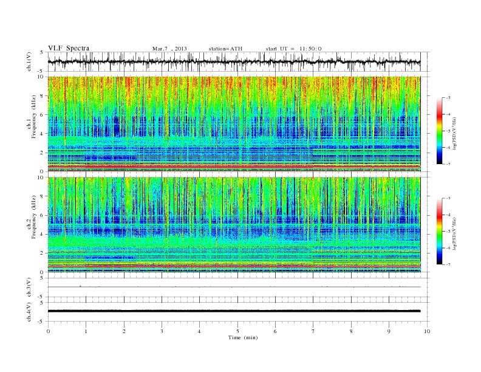Click the time axis tick label "9"
481x372 pixels.
[x=389, y=331]
